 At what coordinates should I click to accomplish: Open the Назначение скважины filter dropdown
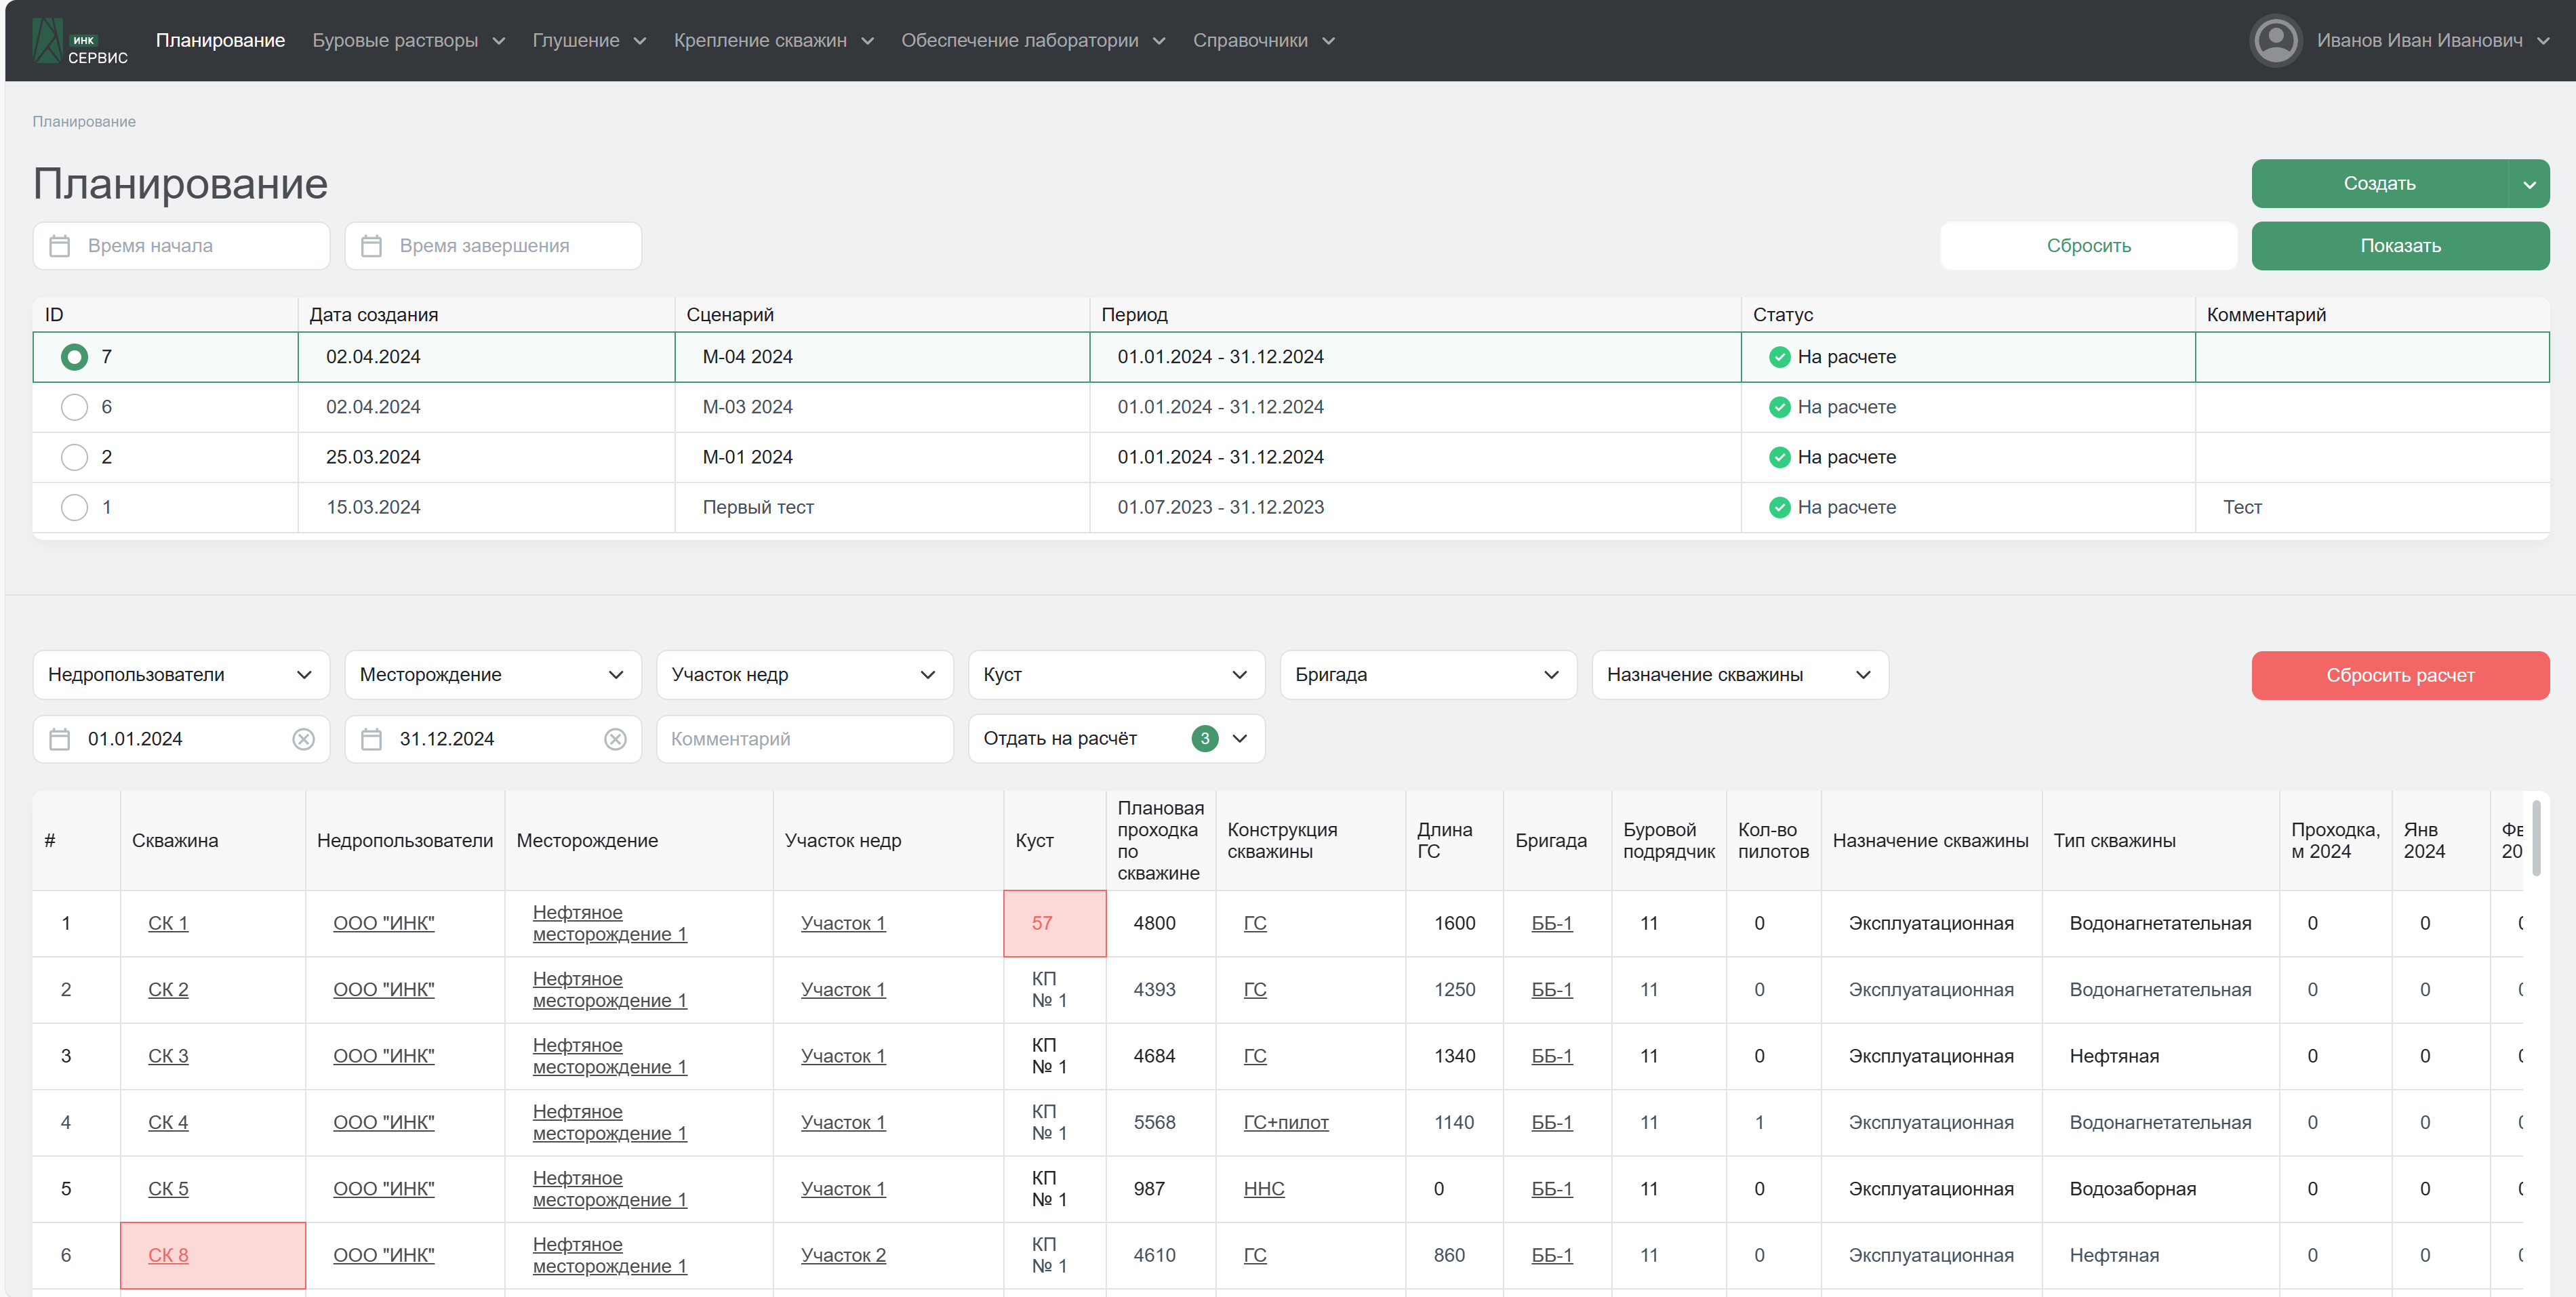tap(1741, 675)
